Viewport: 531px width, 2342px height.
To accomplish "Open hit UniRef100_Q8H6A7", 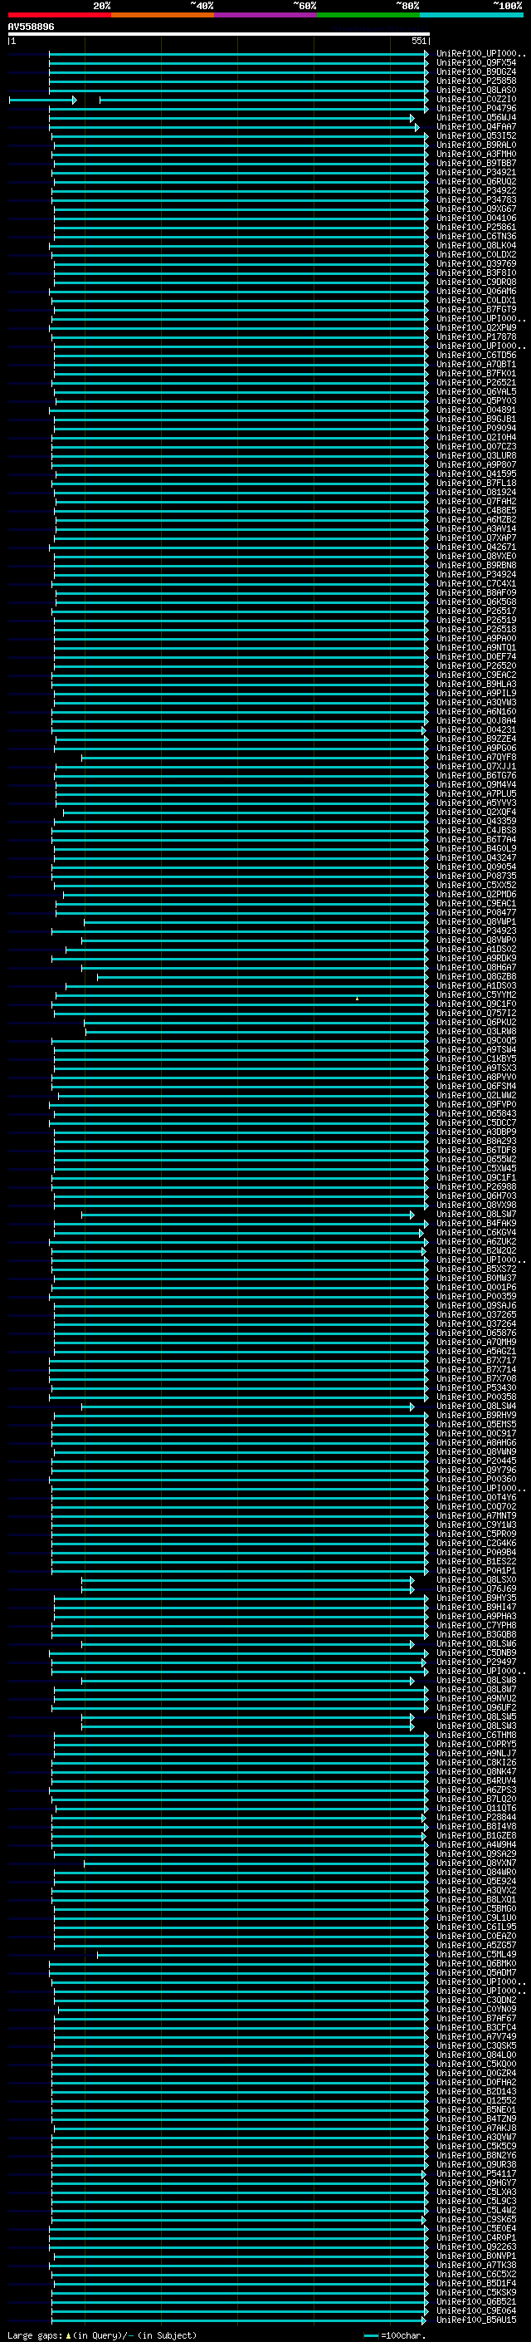I will pos(475,967).
